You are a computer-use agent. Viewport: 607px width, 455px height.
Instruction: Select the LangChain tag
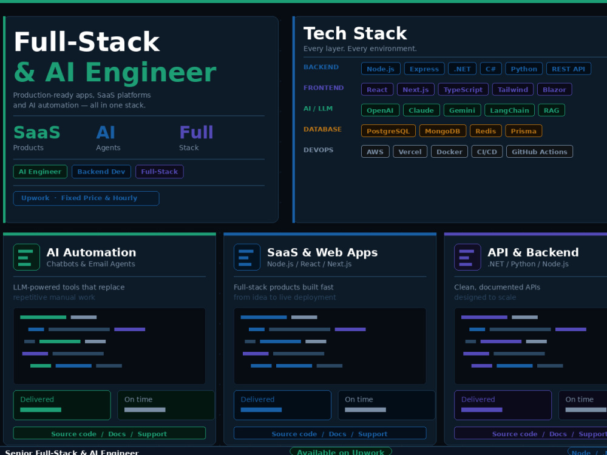pos(509,110)
